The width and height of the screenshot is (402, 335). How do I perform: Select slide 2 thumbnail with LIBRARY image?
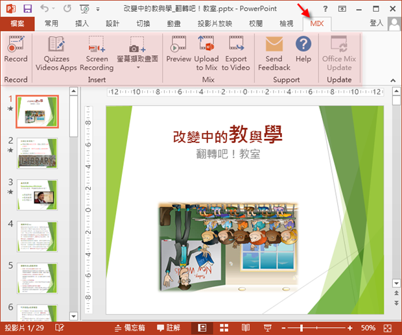[x=37, y=153]
